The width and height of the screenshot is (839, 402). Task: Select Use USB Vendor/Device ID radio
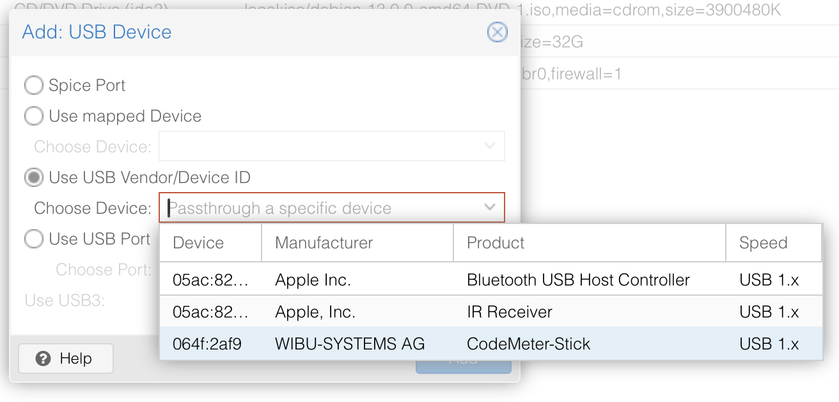(33, 177)
